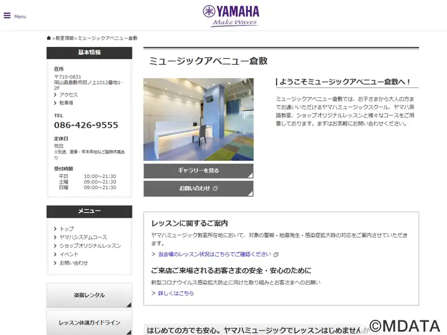Select イベント in the sidebar menu
The height and width of the screenshot is (335, 447).
point(69,255)
